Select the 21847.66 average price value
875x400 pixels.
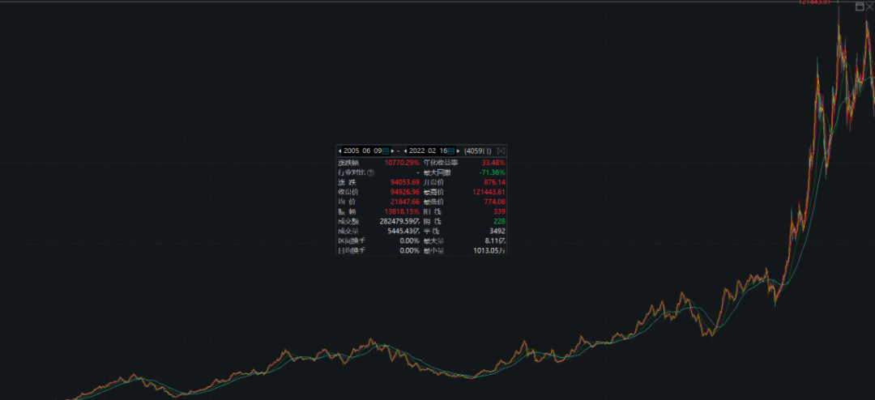405,202
